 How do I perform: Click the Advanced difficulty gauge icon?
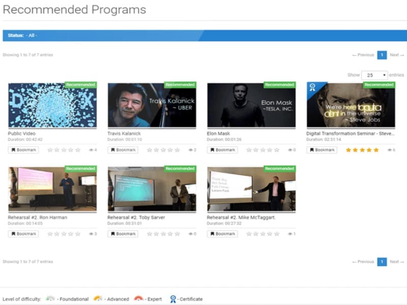click(x=98, y=298)
